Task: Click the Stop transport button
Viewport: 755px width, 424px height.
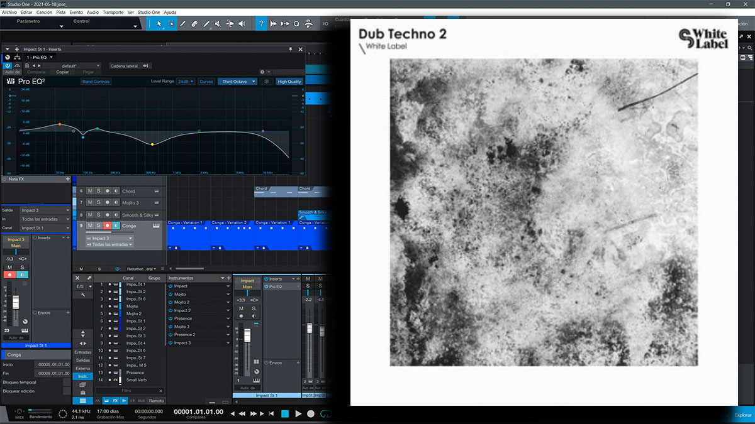Action: (285, 414)
